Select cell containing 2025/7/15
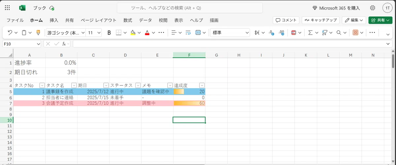 [93, 97]
